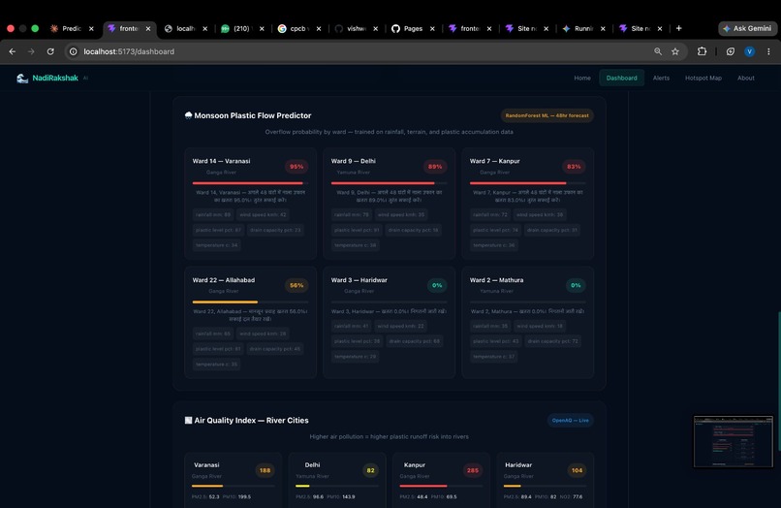Click the Monsoon Plastic Flow Predictor heading
The height and width of the screenshot is (508, 781).
coord(253,115)
